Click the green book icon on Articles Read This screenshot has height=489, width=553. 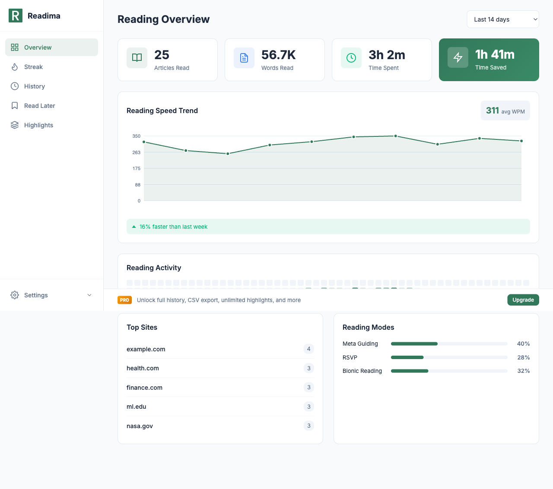[137, 57]
